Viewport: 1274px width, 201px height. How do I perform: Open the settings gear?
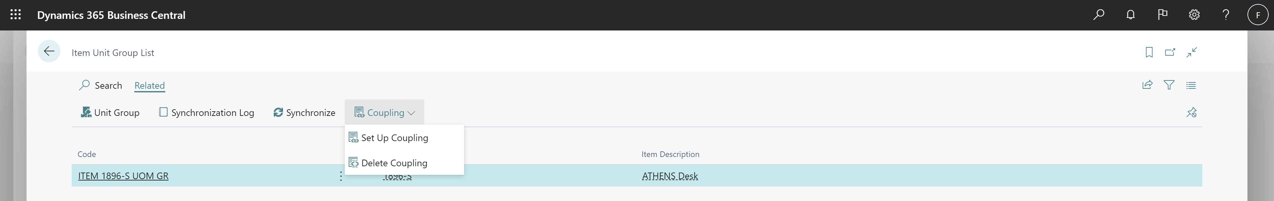coord(1194,15)
